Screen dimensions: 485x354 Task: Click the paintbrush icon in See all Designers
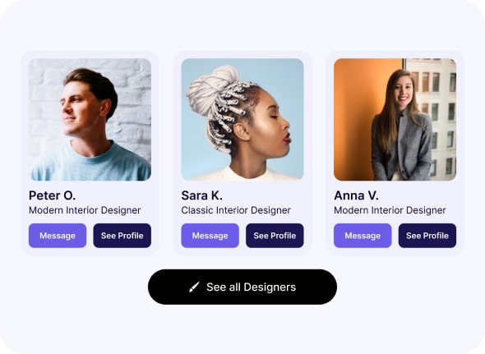(194, 287)
